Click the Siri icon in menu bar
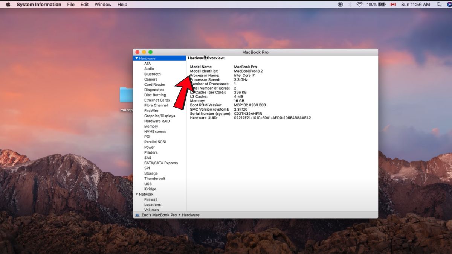 (449, 5)
